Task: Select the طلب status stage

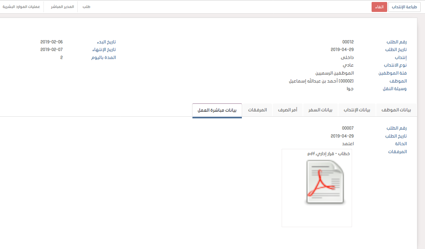Action: [x=86, y=7]
